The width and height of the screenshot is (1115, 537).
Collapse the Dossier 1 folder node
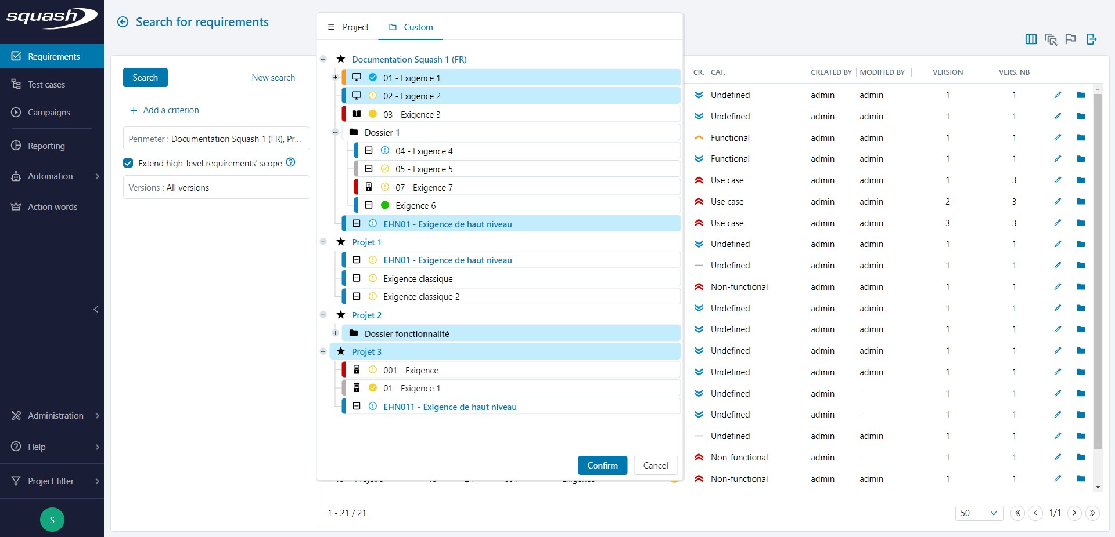(x=335, y=132)
